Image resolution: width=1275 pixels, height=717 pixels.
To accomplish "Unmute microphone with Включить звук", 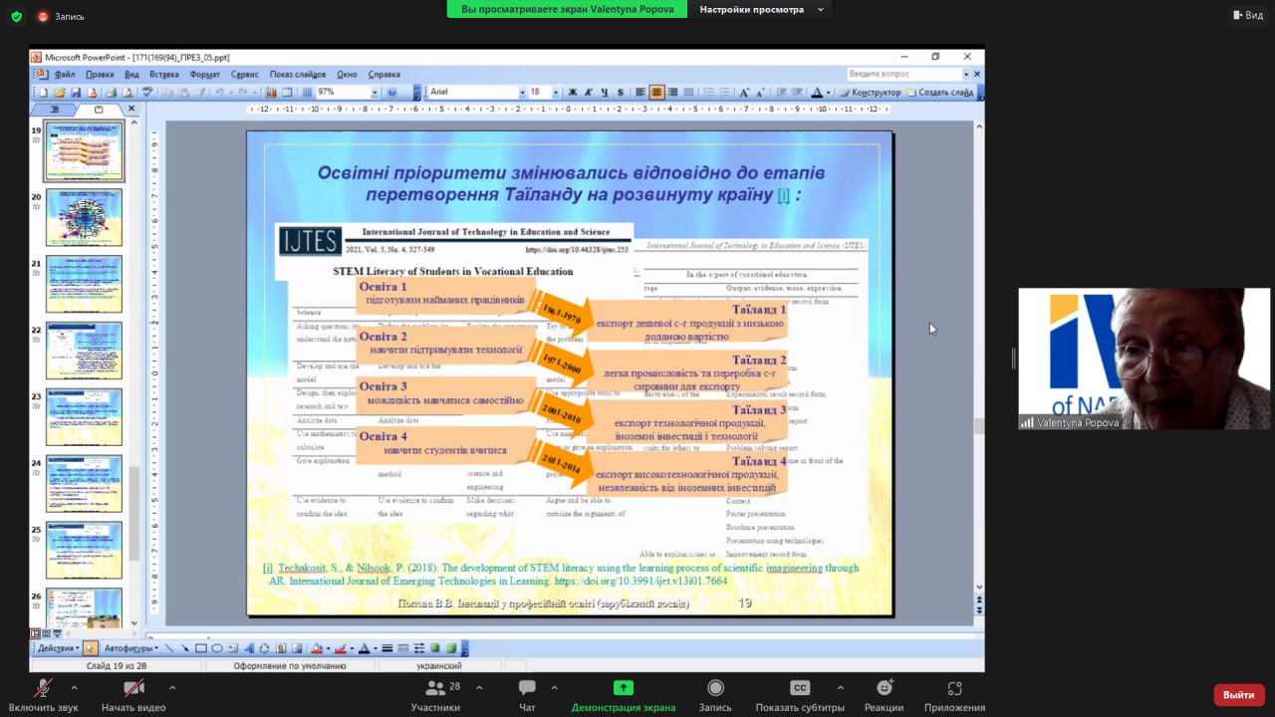I will tap(43, 694).
